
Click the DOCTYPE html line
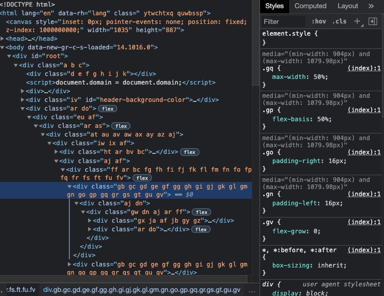[28, 5]
